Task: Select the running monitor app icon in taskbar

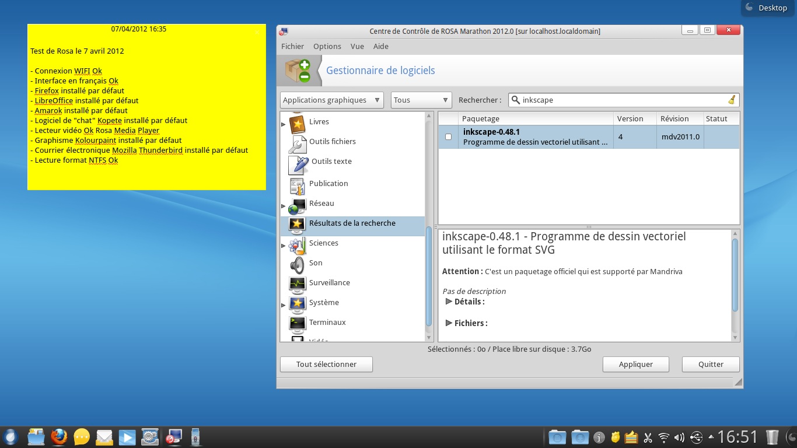Action: (x=173, y=436)
